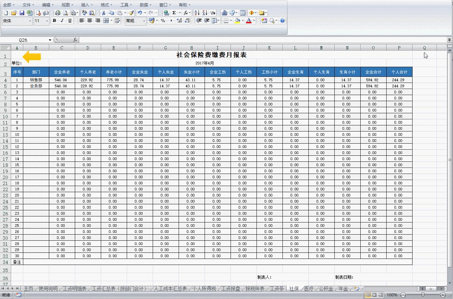This screenshot has height=299, width=453.
Task: Sort data ascending with the A-Z icon
Action: [x=197, y=13]
